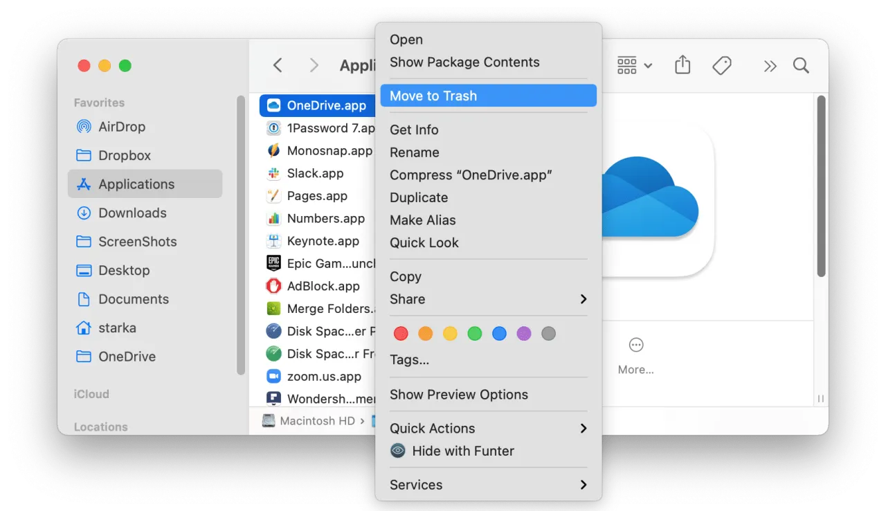
Task: Click the Share icon in the toolbar
Action: pos(682,64)
